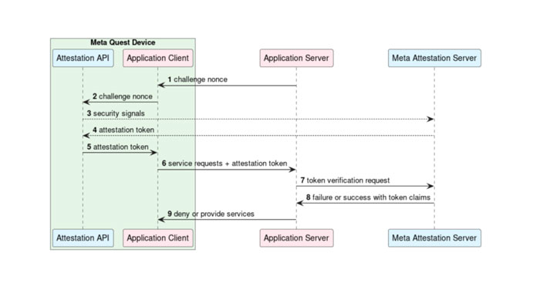Select the top Meta Attestation Server box
This screenshot has width=540, height=293.
pos(434,58)
